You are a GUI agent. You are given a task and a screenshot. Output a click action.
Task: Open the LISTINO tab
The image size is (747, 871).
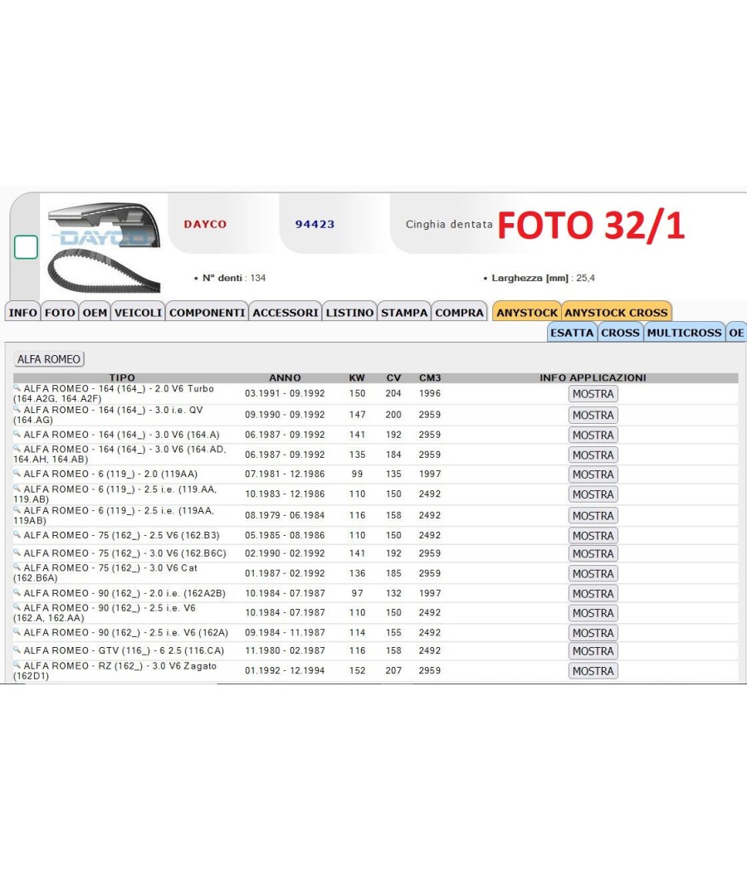point(349,313)
